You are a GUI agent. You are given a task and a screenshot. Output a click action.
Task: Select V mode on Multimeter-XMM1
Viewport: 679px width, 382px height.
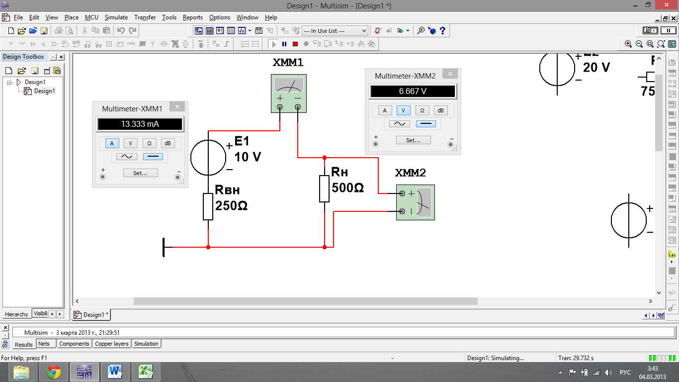click(131, 143)
